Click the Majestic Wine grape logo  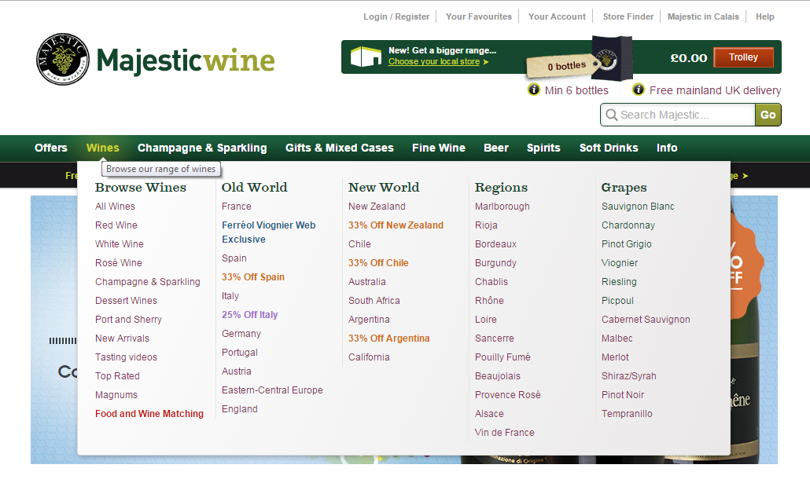(x=62, y=60)
